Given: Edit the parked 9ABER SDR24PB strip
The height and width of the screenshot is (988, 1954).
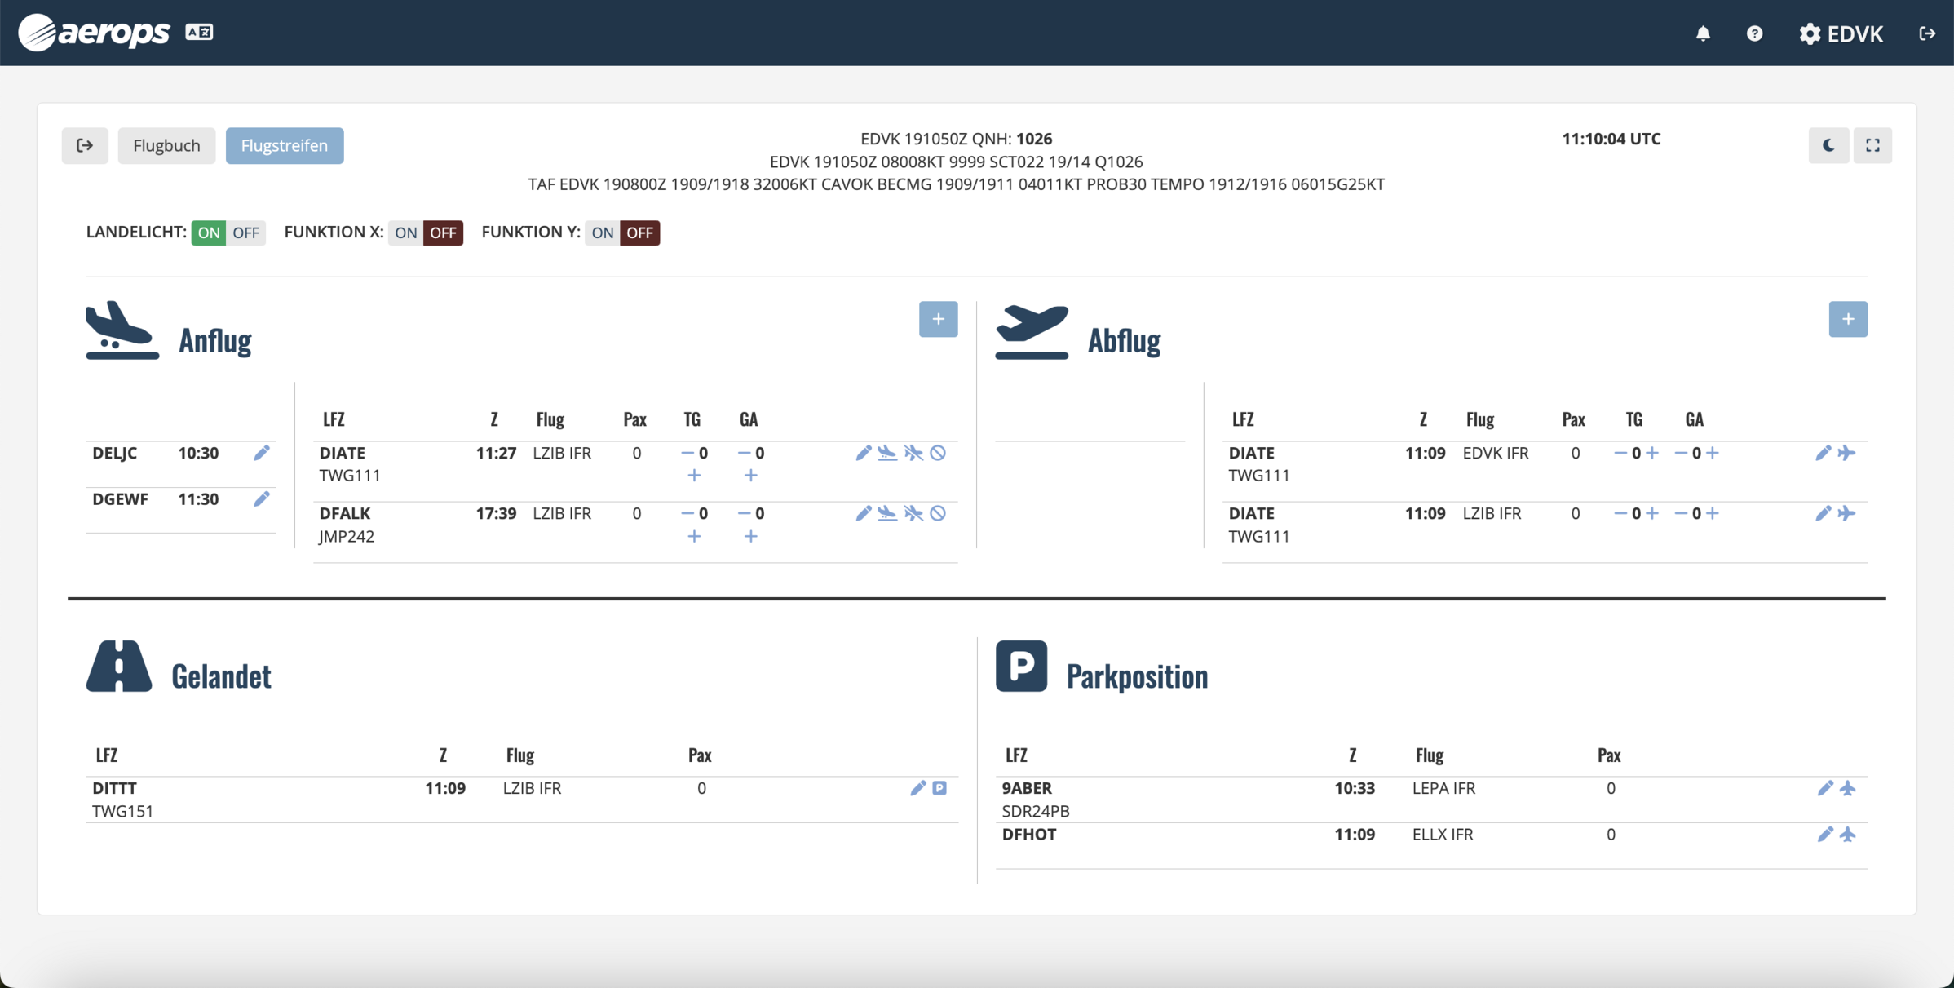Looking at the screenshot, I should (1825, 788).
